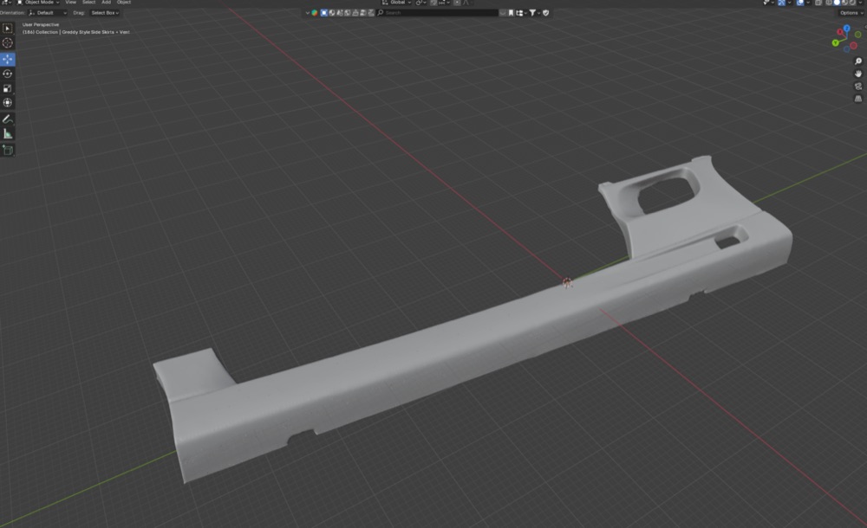Click the faded negative Y axis gizmo ball

(857, 35)
